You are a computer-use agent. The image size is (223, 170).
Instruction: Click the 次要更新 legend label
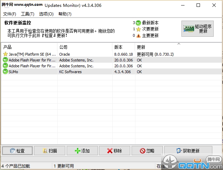(150, 29)
